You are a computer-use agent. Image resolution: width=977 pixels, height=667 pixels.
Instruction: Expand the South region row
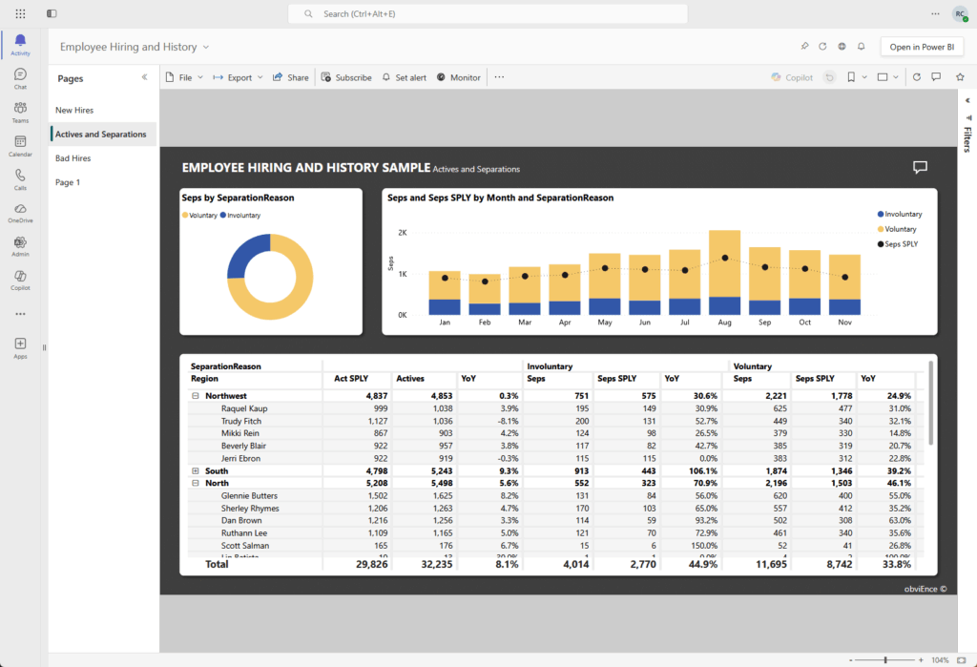tap(195, 470)
